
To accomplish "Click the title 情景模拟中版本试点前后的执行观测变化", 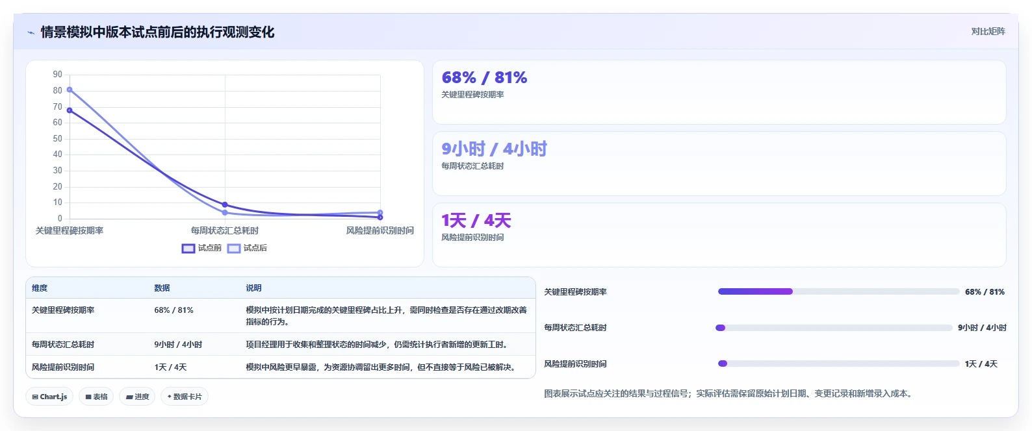I will click(157, 32).
